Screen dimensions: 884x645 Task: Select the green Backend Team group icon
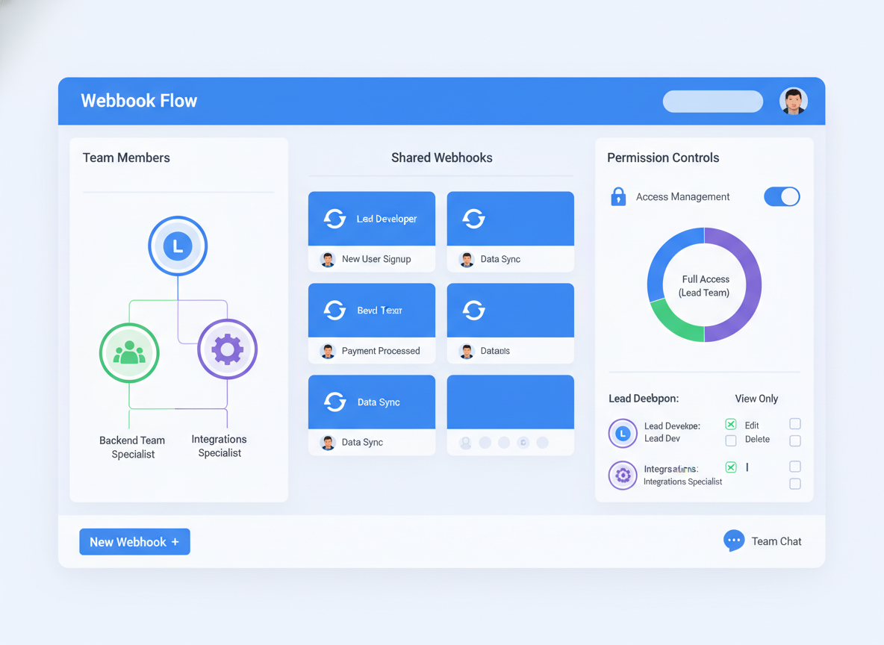[129, 352]
